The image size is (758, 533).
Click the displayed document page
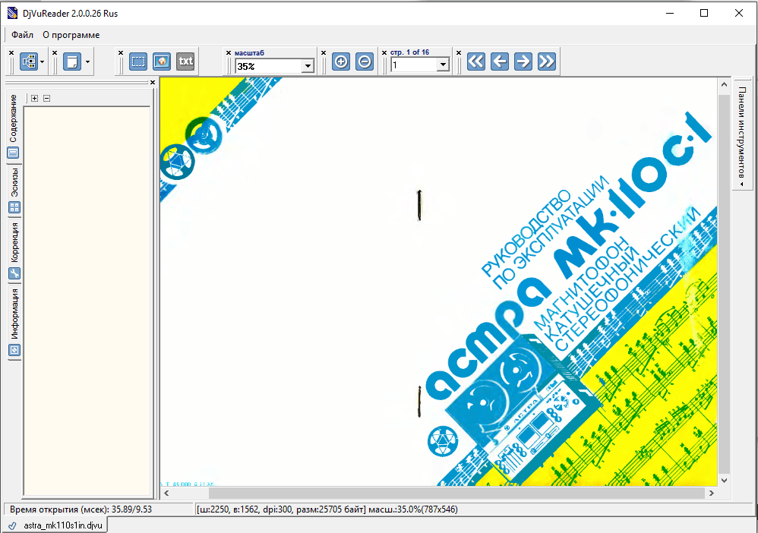[x=438, y=282]
